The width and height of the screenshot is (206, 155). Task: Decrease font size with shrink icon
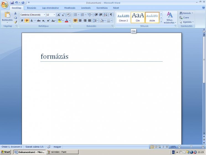(63, 15)
